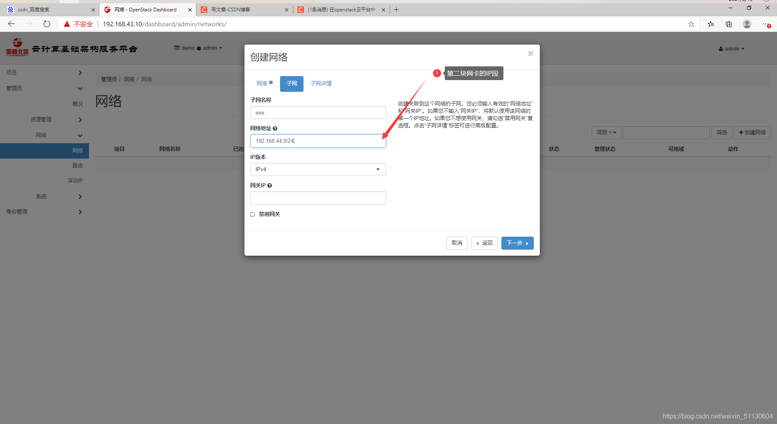Open the admin user menu at top right
This screenshot has width=777, height=424.
[x=732, y=49]
